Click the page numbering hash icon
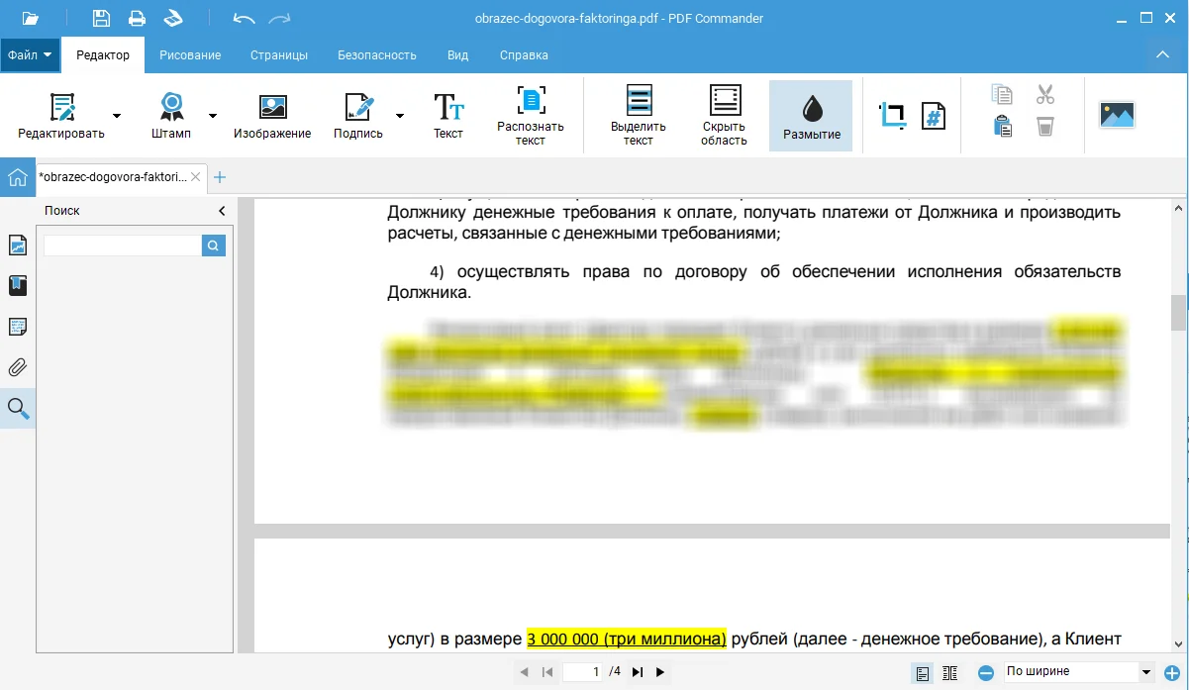The image size is (1189, 690). tap(933, 115)
